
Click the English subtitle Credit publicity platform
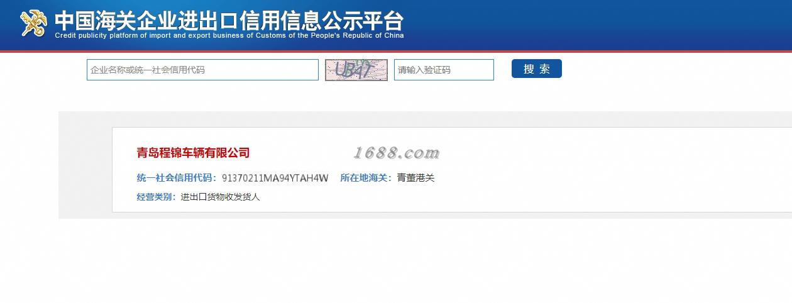tap(229, 36)
